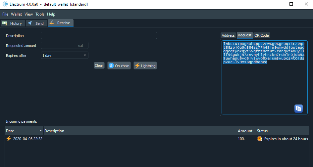
Task: Focus the Description input field
Action: pos(99,35)
